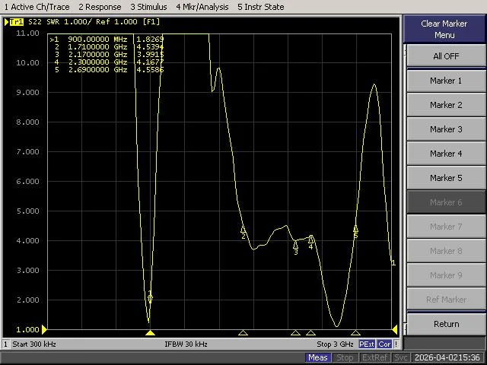Screen dimensions: 487x365
Task: Click the Stop 3 GHz field
Action: click(x=335, y=344)
